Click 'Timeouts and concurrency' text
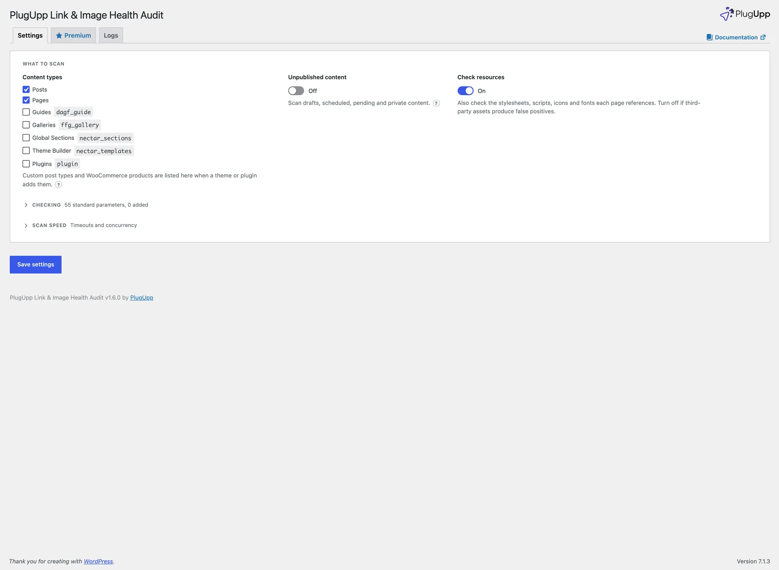Screen dimensions: 779x570 point(104,225)
